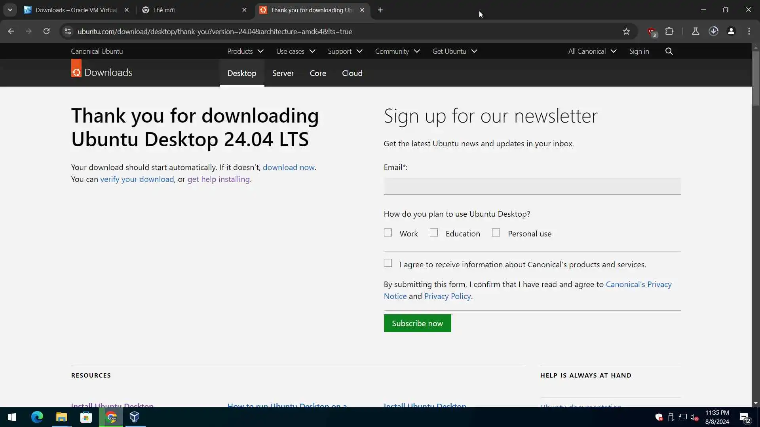Image resolution: width=760 pixels, height=427 pixels.
Task: Open the Get Ubuntu dropdown
Action: 454,51
